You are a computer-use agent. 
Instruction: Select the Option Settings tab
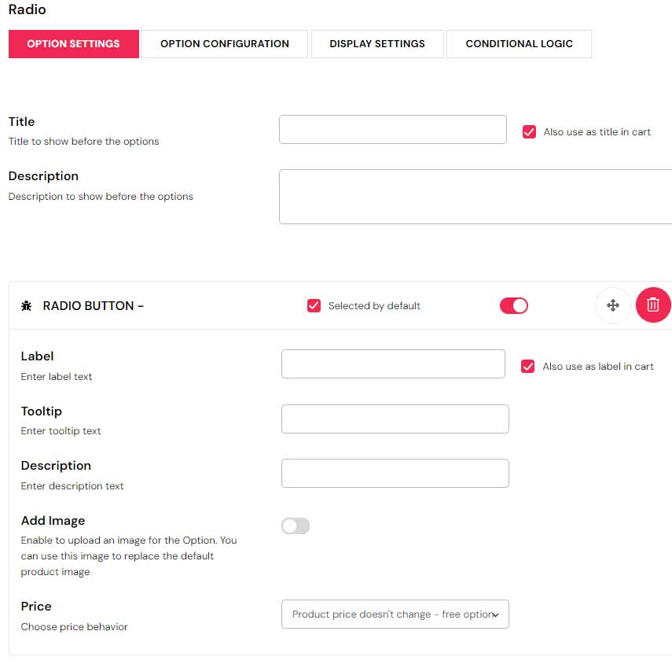pyautogui.click(x=73, y=44)
